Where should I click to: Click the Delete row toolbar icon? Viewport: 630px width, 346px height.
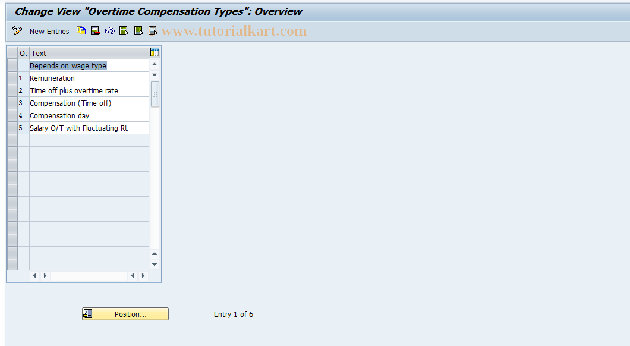click(x=96, y=31)
